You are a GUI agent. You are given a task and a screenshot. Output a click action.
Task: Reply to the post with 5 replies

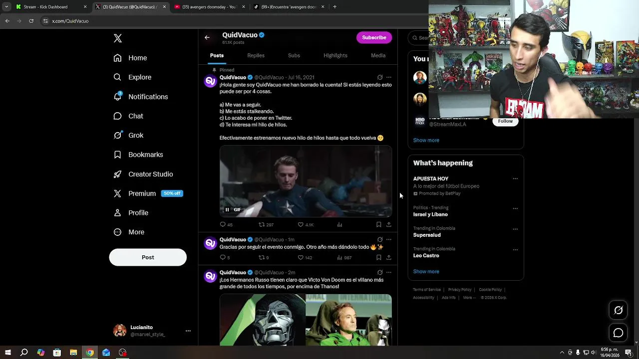click(225, 257)
